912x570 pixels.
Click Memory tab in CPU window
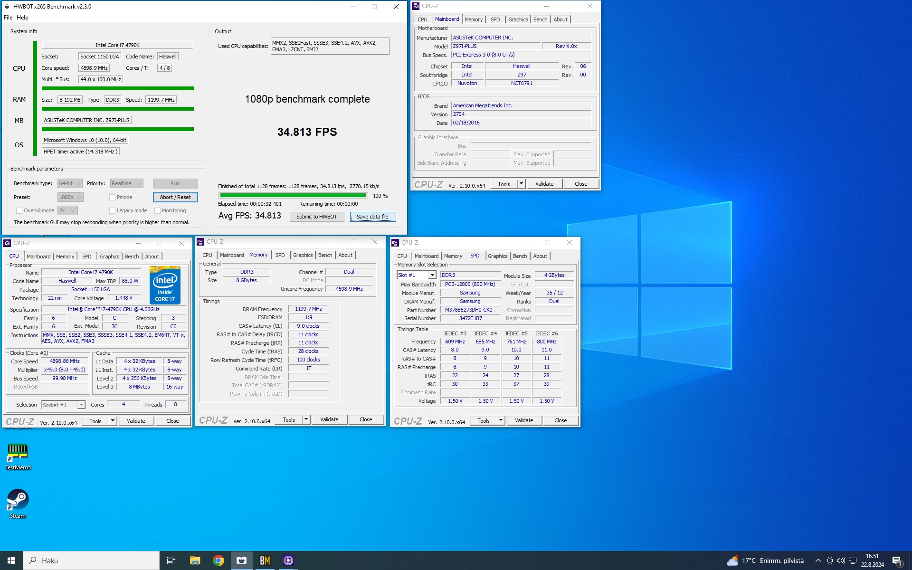[65, 256]
